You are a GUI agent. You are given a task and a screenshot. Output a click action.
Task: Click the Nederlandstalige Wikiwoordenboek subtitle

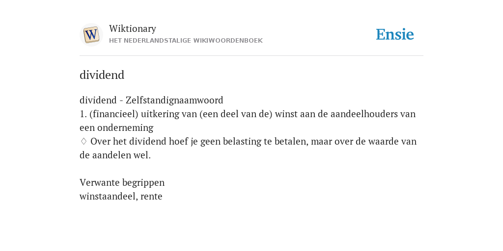(186, 41)
